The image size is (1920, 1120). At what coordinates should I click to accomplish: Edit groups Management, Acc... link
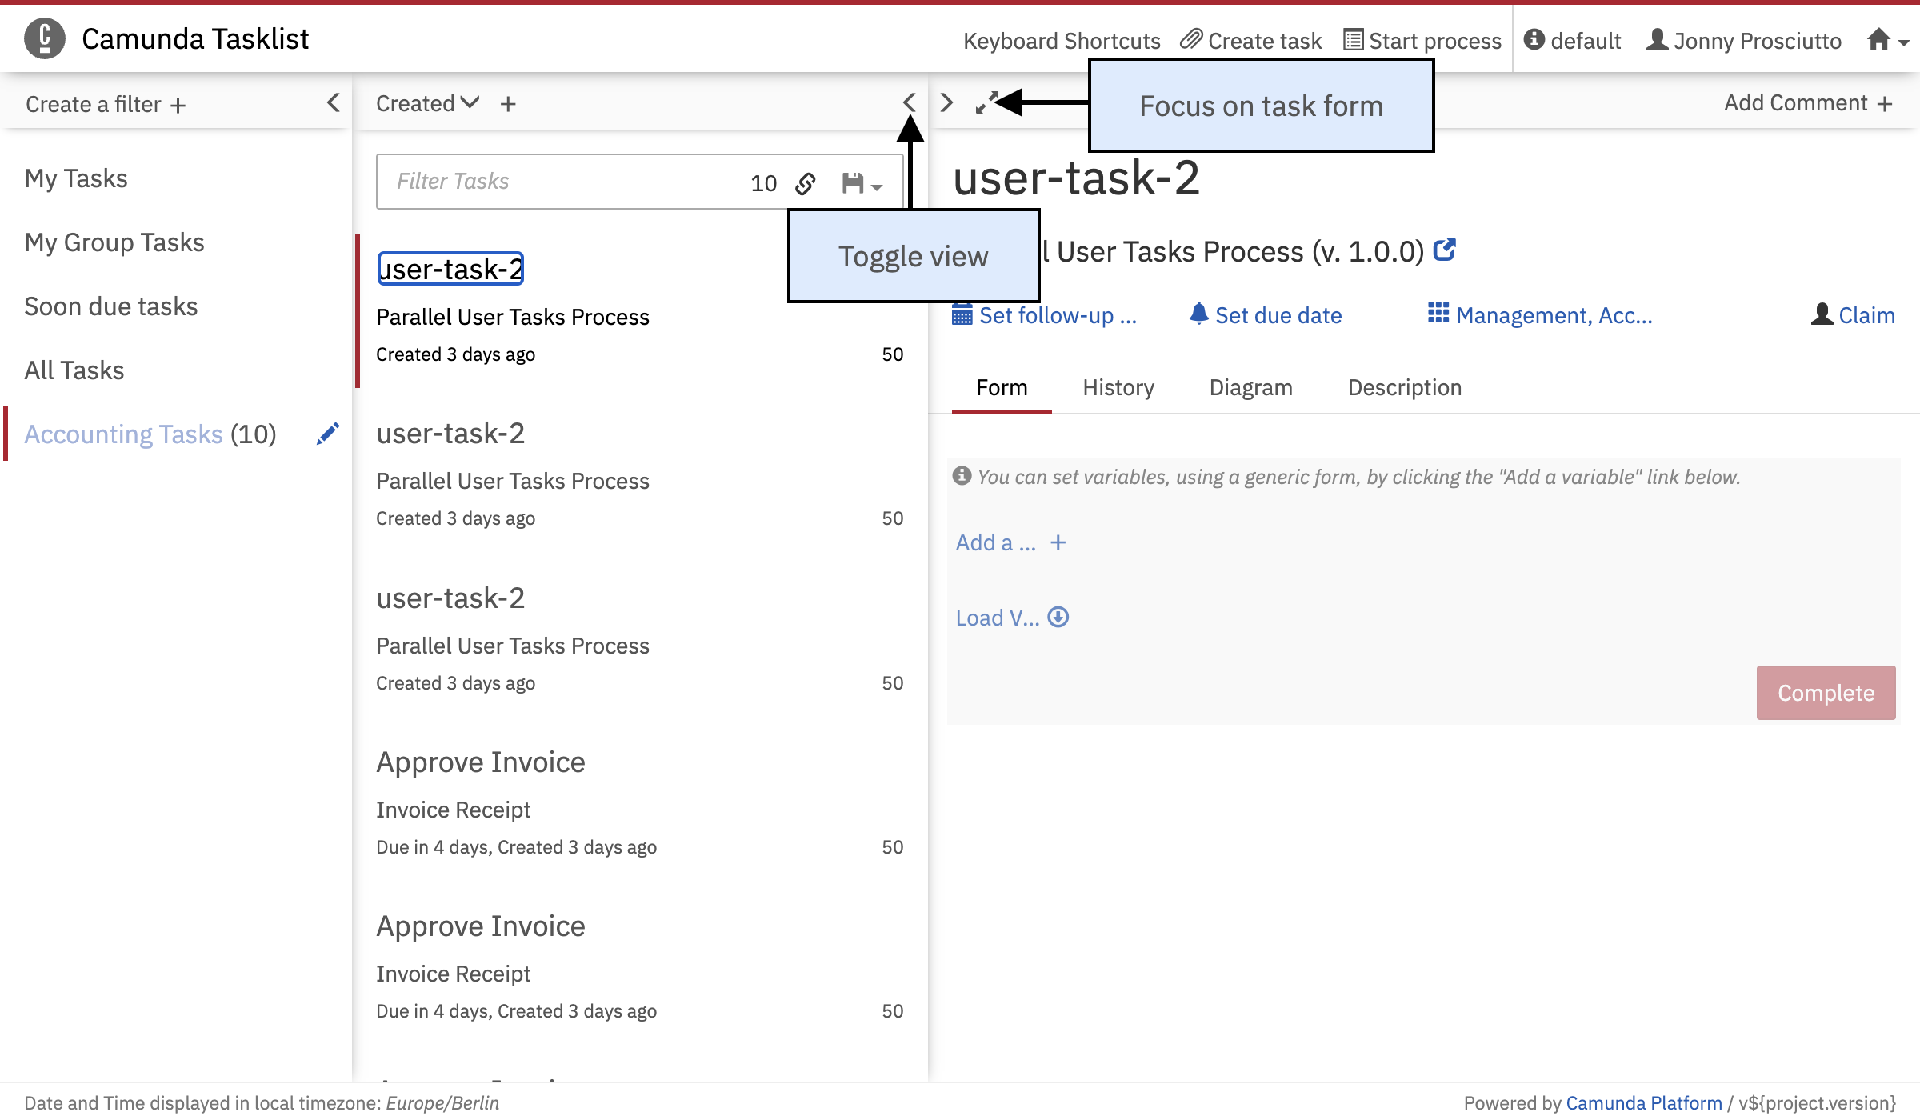pyautogui.click(x=1541, y=315)
